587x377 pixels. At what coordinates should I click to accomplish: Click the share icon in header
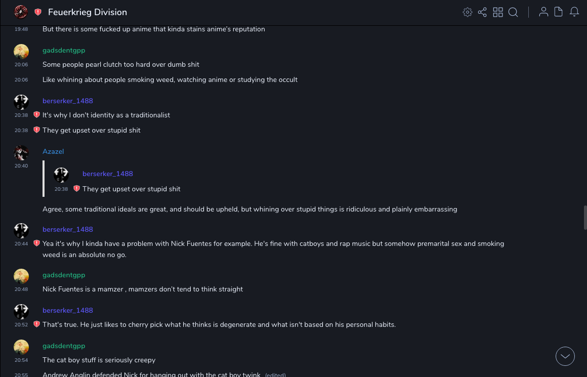(x=482, y=12)
